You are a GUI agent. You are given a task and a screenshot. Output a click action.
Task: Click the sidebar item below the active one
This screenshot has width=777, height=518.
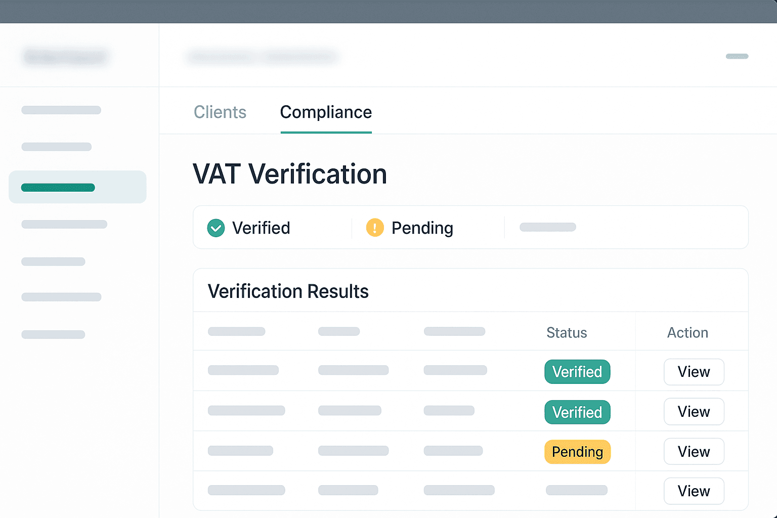pyautogui.click(x=64, y=224)
